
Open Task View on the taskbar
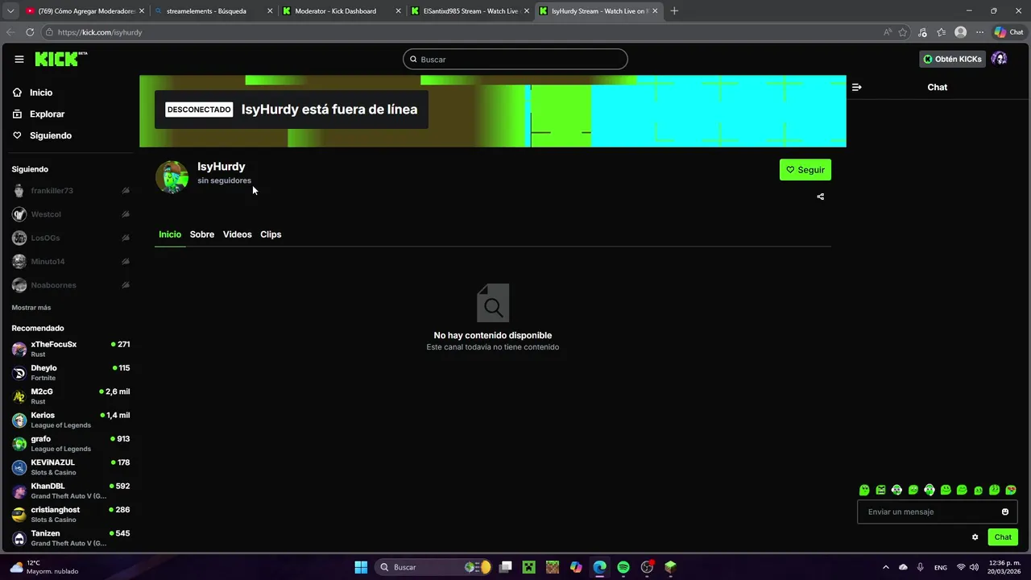click(x=506, y=567)
